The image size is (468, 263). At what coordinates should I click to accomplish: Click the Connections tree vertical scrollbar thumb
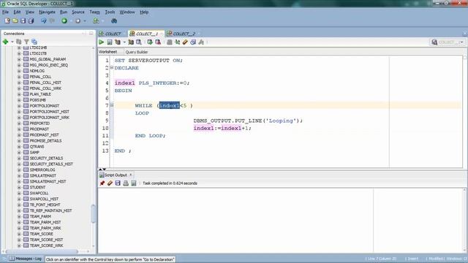tap(94, 213)
